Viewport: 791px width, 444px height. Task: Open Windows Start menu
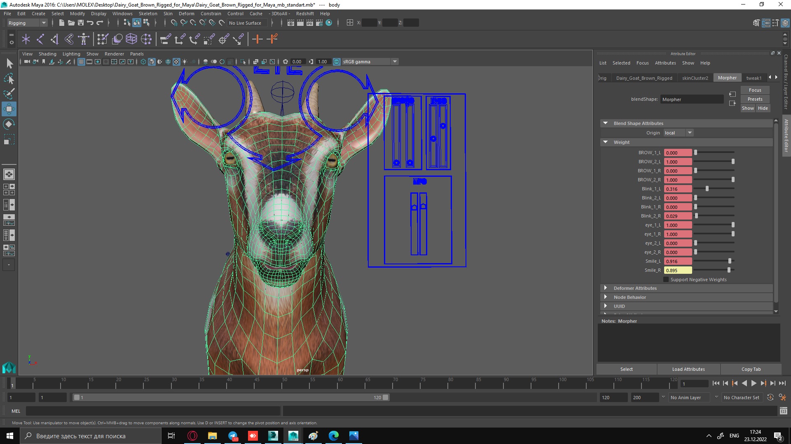10,436
